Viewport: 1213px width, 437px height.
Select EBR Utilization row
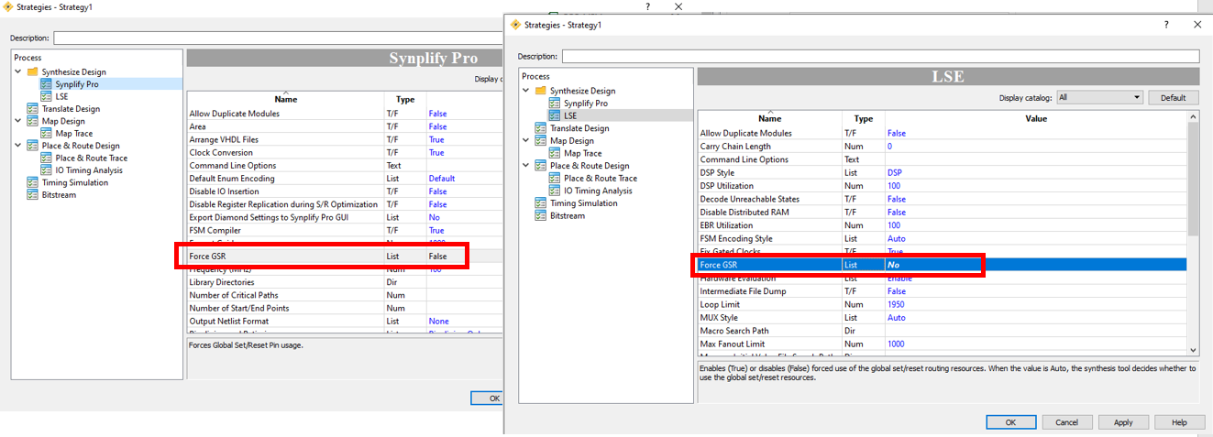pos(943,225)
